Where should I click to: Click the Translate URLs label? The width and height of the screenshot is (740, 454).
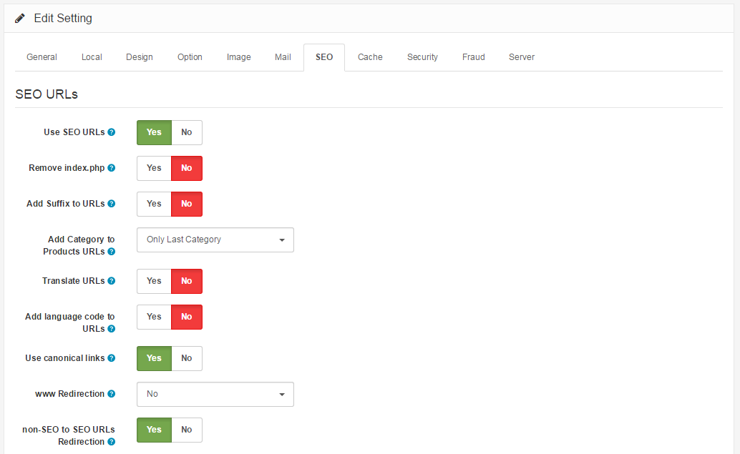pos(73,280)
